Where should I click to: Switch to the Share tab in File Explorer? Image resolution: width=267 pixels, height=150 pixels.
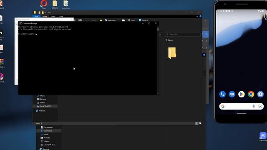pos(53,17)
